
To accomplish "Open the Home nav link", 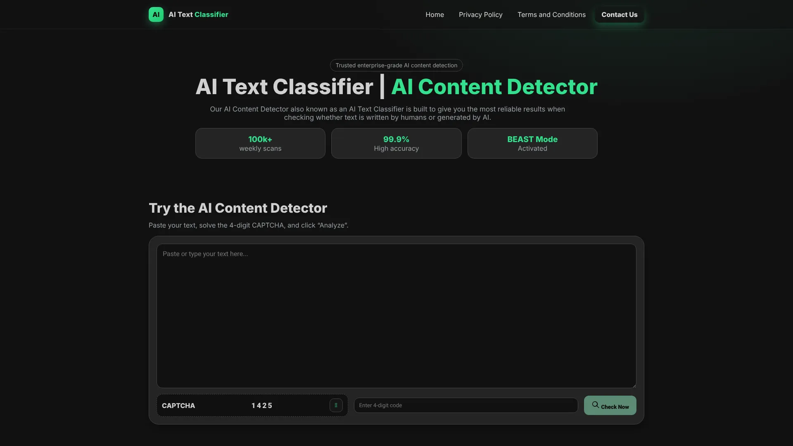I will 435,14.
